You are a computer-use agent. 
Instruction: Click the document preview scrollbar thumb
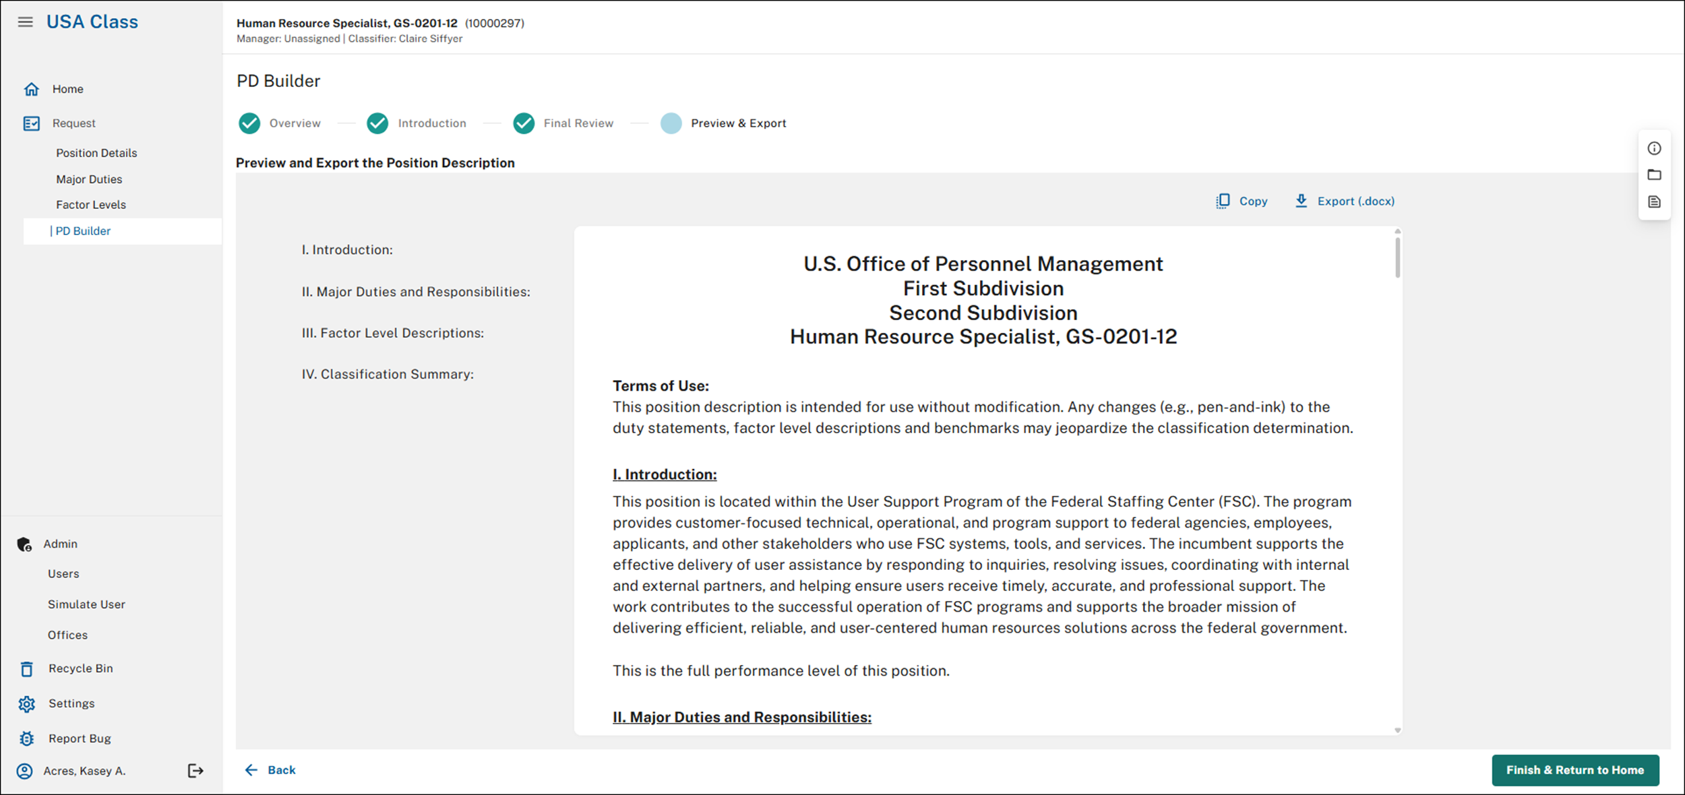(x=1397, y=257)
